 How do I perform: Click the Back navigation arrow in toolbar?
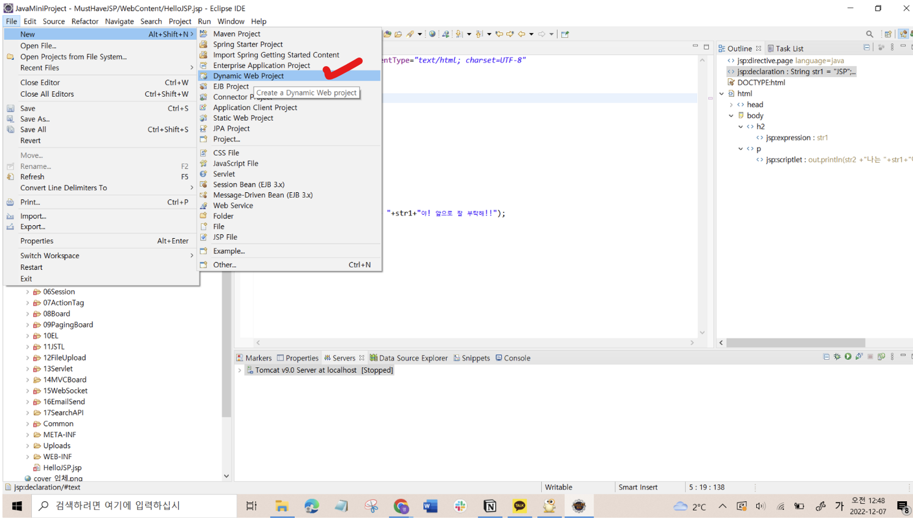coord(521,34)
